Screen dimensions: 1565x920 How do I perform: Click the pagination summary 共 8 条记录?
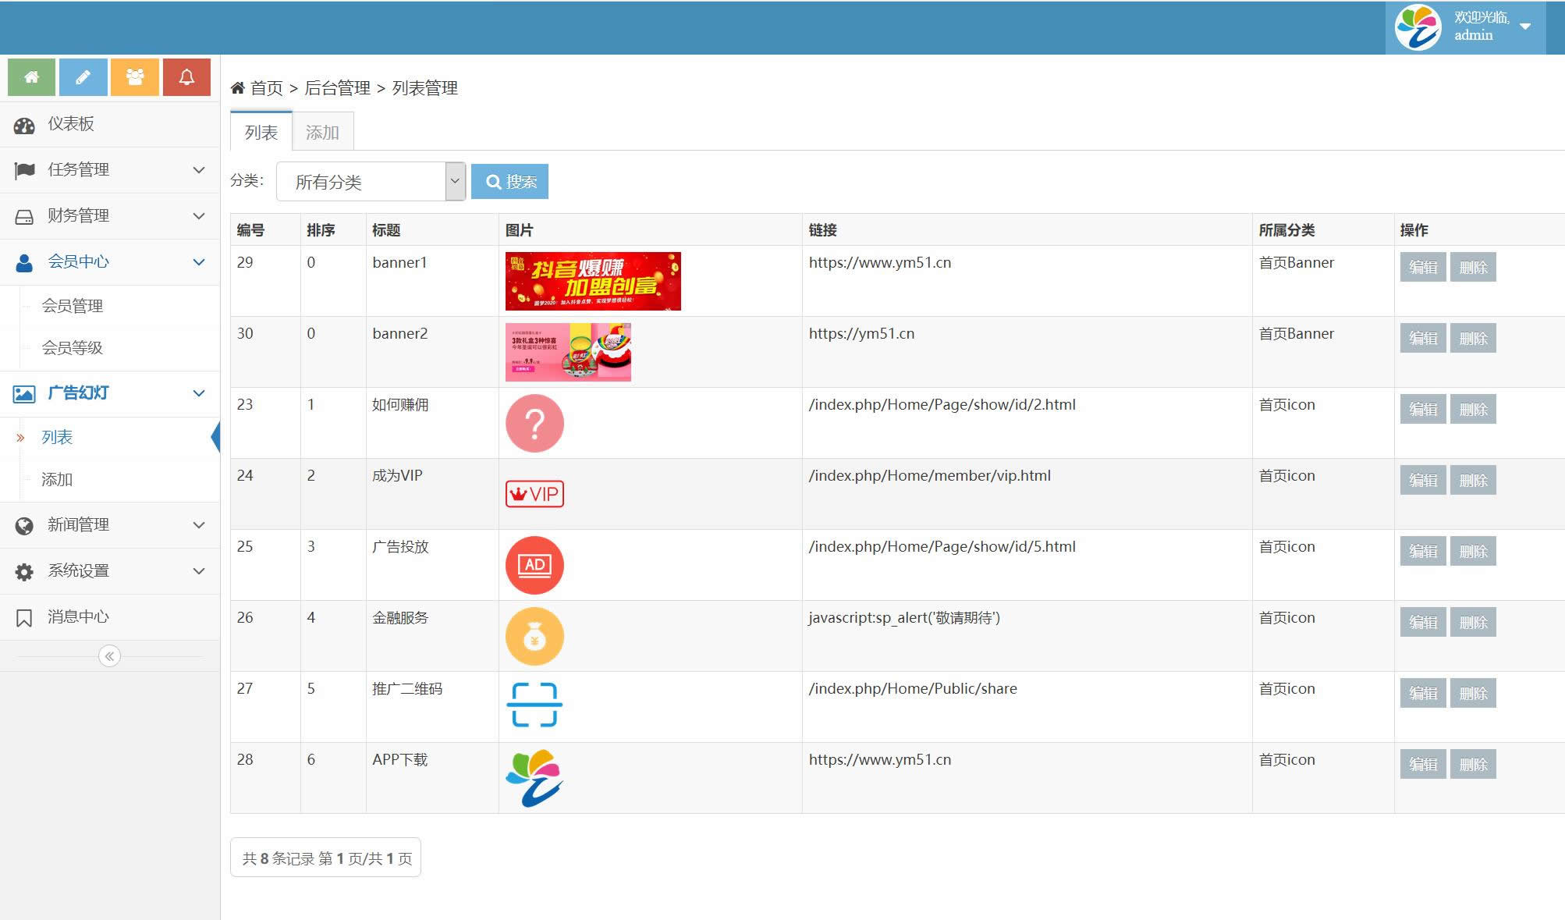325,858
